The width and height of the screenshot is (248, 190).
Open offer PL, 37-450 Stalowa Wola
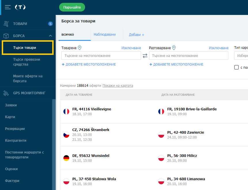pyautogui.click(x=94, y=179)
